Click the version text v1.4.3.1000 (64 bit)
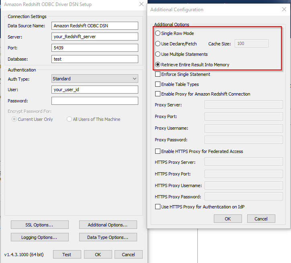This screenshot has height=263, width=291. click(x=24, y=255)
